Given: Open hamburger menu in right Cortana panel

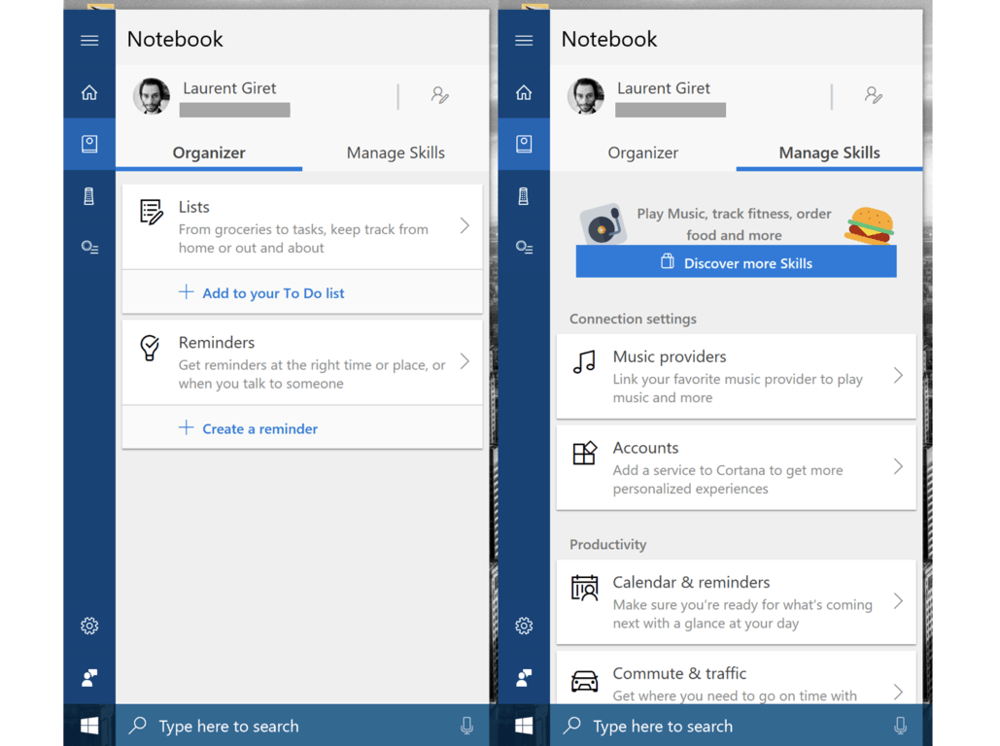Looking at the screenshot, I should coord(524,40).
